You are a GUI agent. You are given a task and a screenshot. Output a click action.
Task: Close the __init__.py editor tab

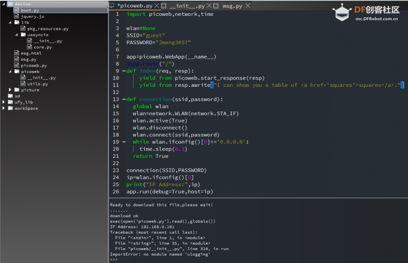209,6
